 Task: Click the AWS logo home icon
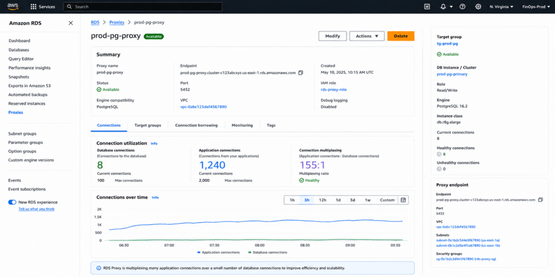13,6
